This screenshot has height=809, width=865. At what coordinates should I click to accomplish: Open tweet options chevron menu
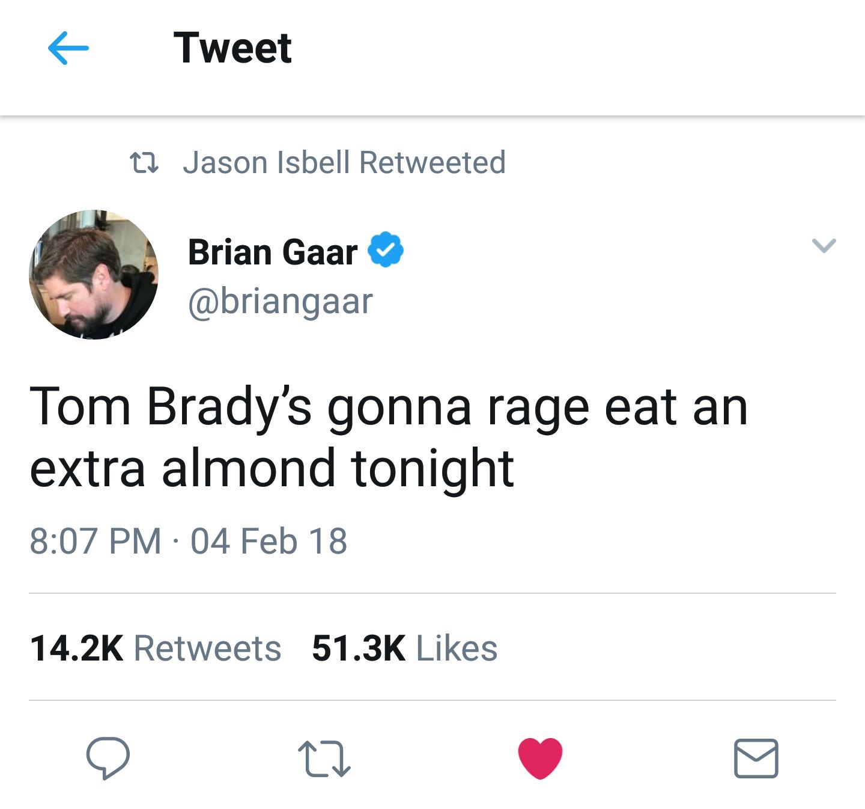824,245
